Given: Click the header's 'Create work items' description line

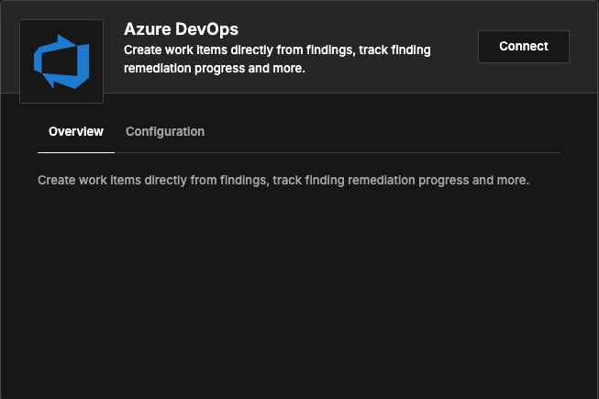Looking at the screenshot, I should [x=277, y=50].
